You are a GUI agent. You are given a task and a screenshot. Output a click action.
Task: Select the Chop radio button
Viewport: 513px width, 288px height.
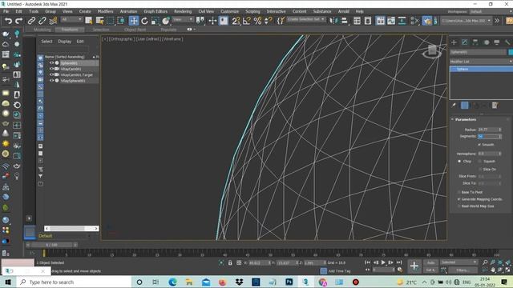[459, 162]
